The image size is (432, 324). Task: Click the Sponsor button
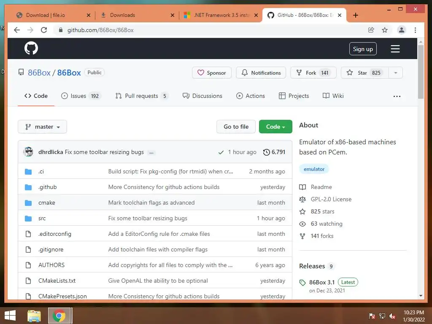coord(212,73)
